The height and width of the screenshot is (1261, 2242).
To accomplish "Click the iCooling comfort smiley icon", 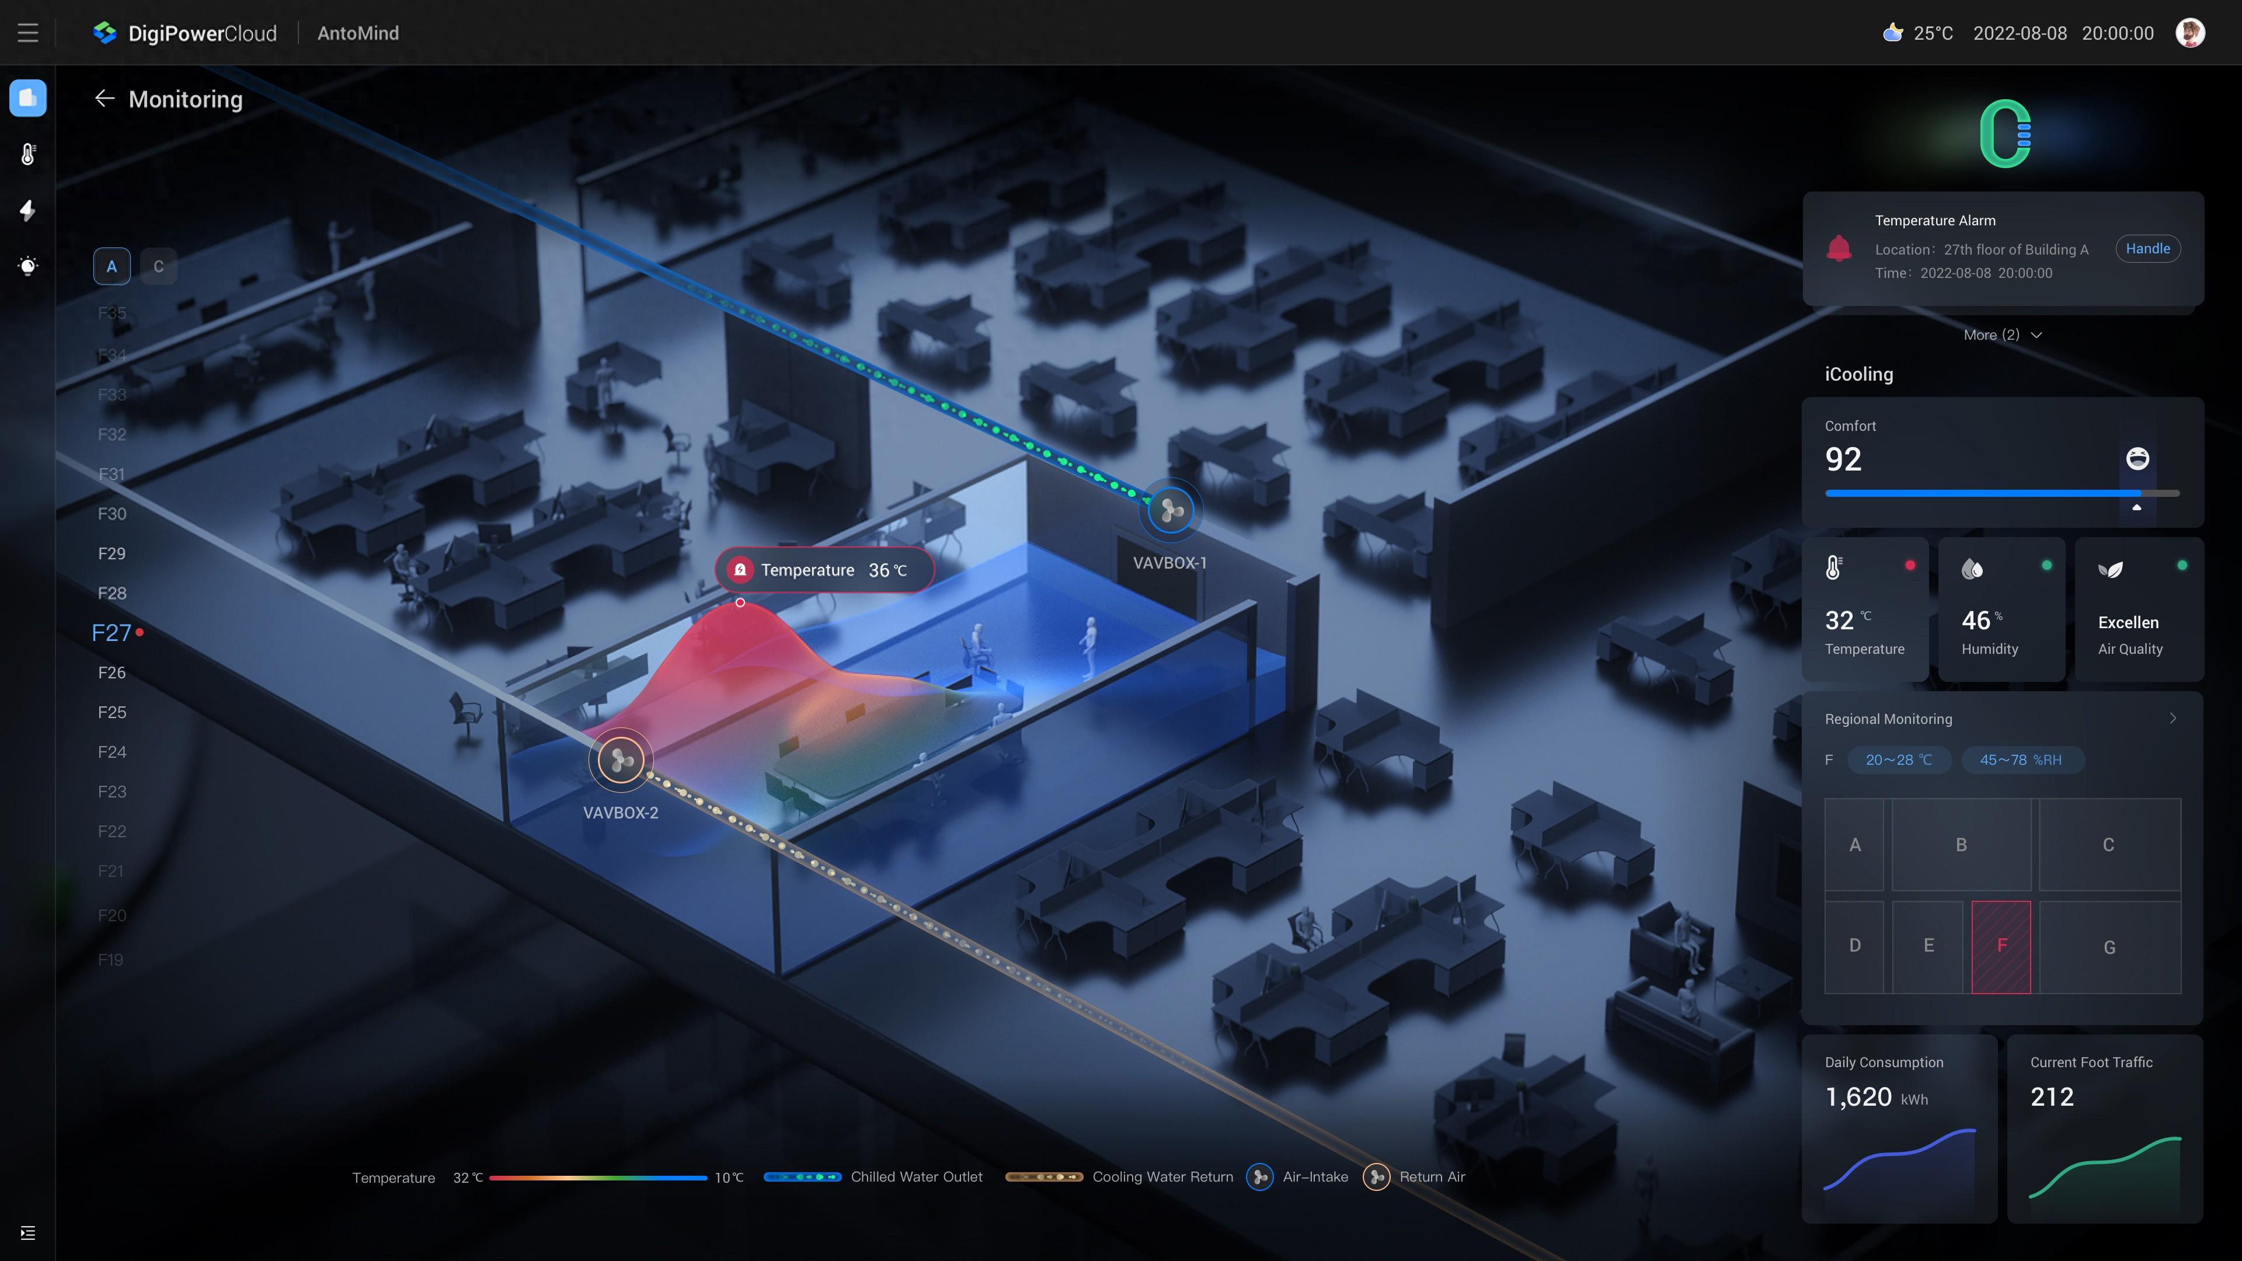I will point(2137,457).
